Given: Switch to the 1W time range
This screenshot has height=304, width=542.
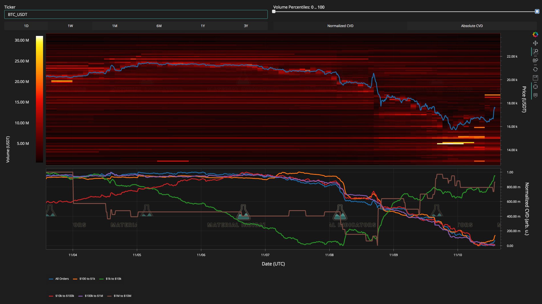Looking at the screenshot, I should [x=70, y=26].
